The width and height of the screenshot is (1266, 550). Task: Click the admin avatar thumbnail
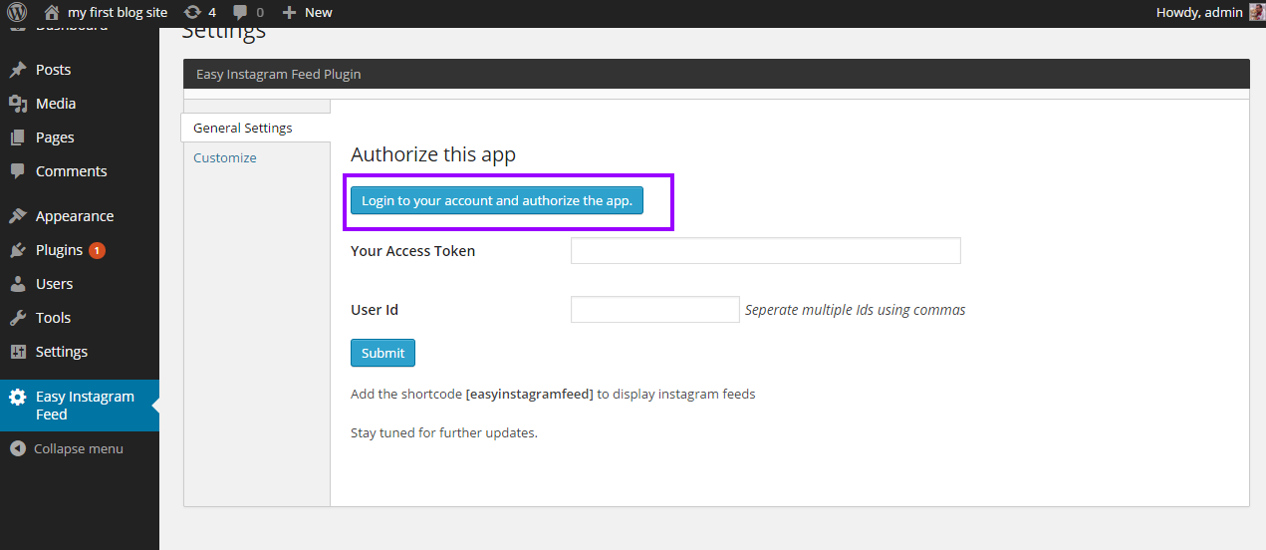coord(1257,12)
